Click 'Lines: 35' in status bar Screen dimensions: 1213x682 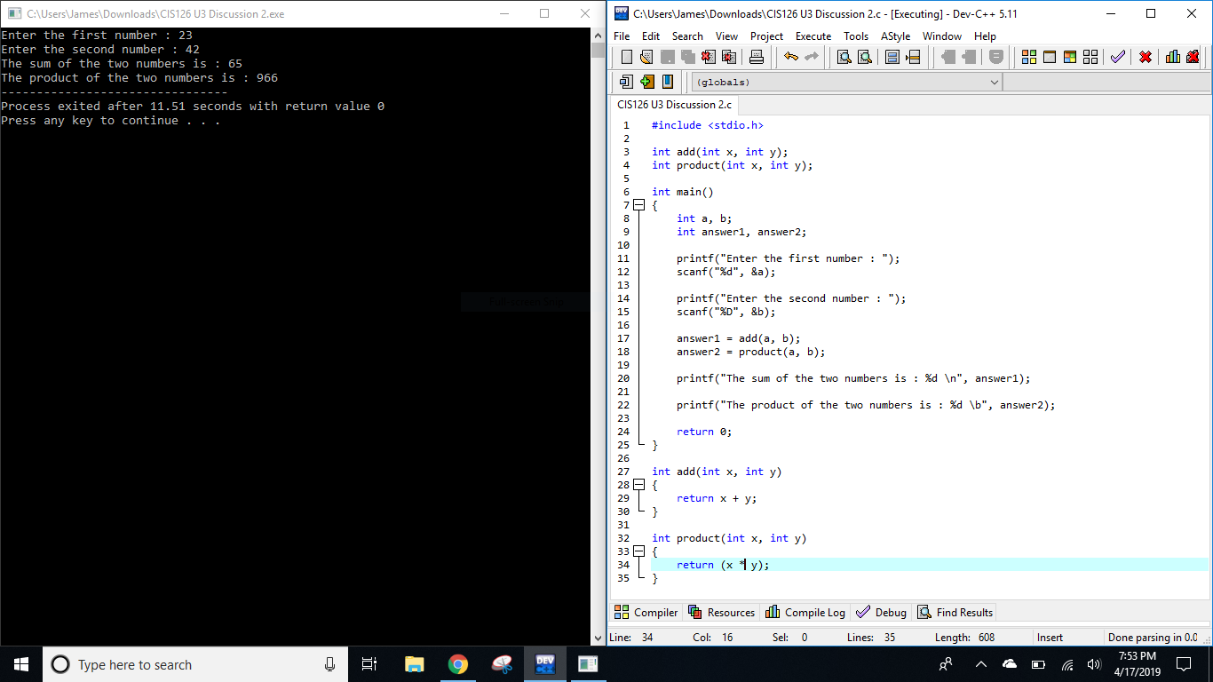tap(871, 637)
